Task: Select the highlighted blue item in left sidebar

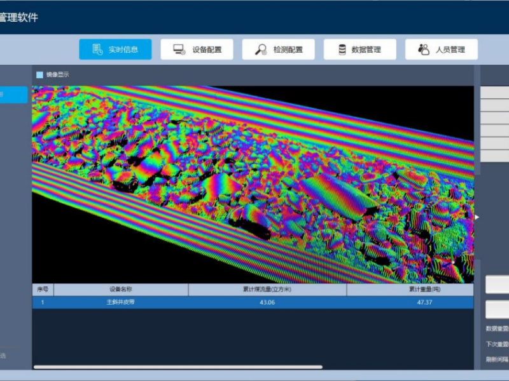Action: pyautogui.click(x=13, y=95)
